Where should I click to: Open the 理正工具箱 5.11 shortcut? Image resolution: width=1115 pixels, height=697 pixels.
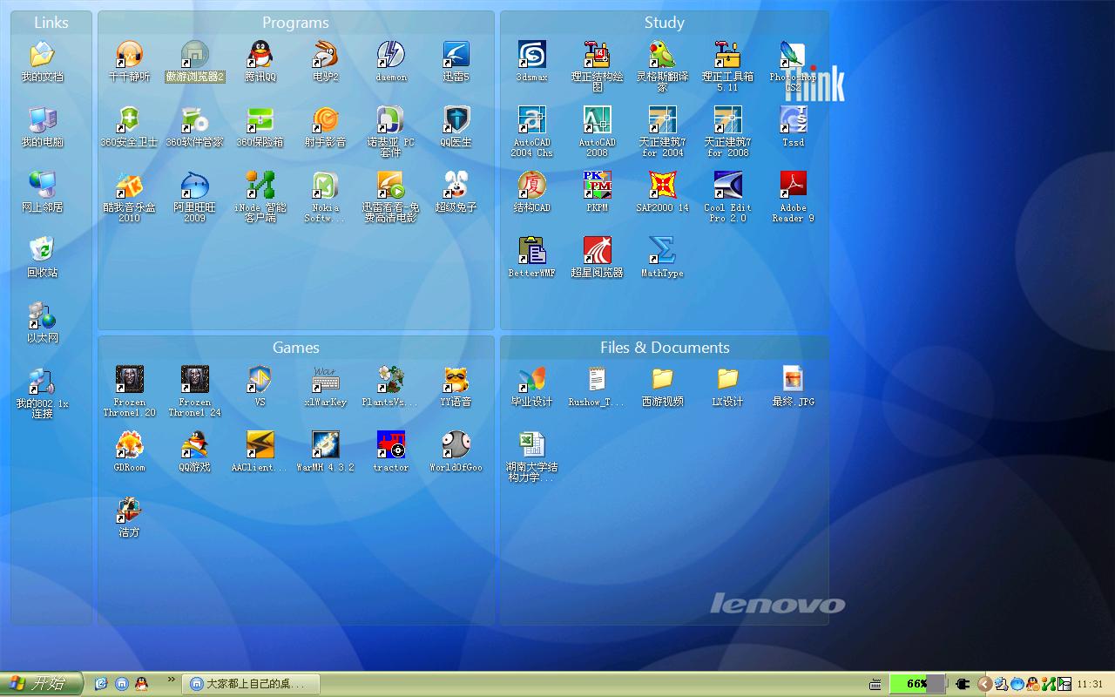pos(727,66)
